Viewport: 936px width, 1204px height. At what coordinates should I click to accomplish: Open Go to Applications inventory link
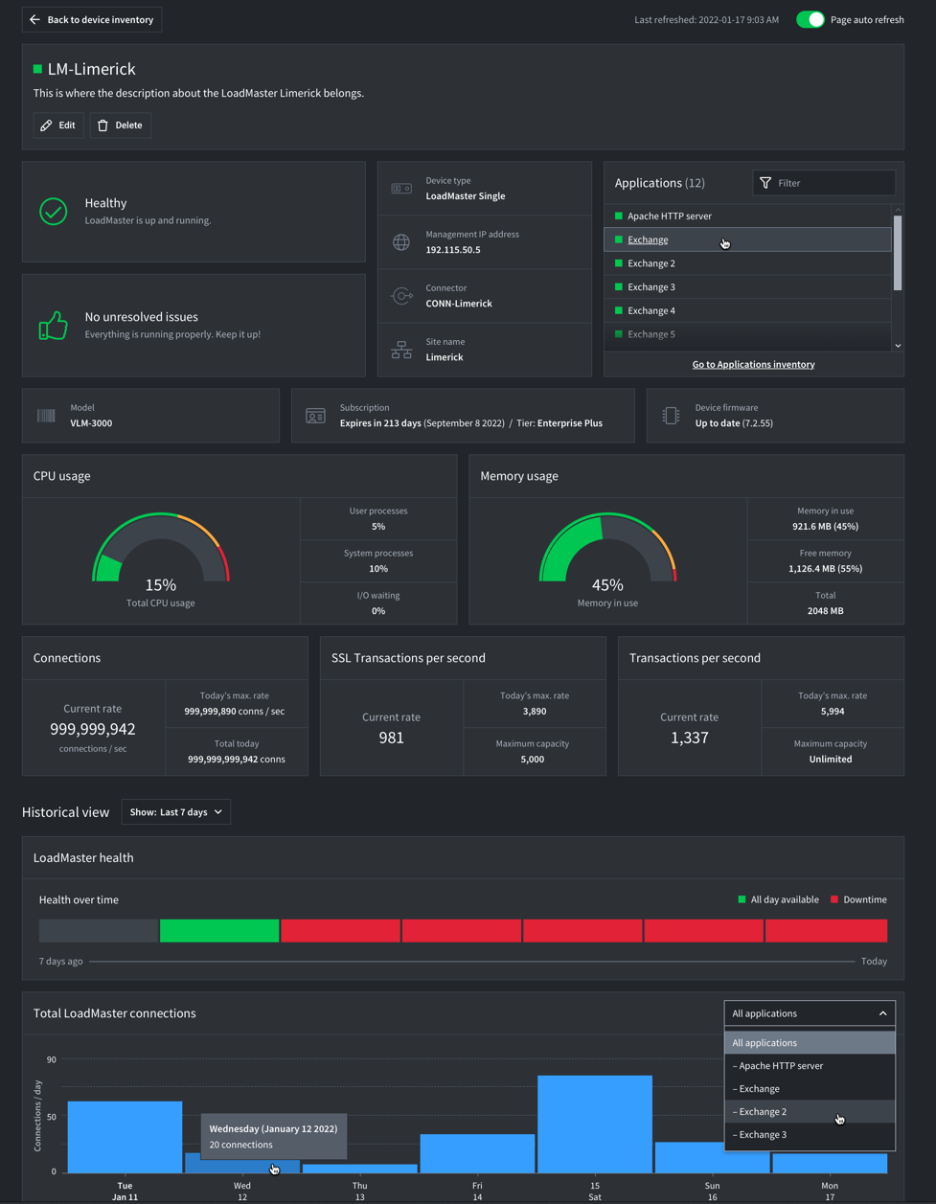point(753,365)
